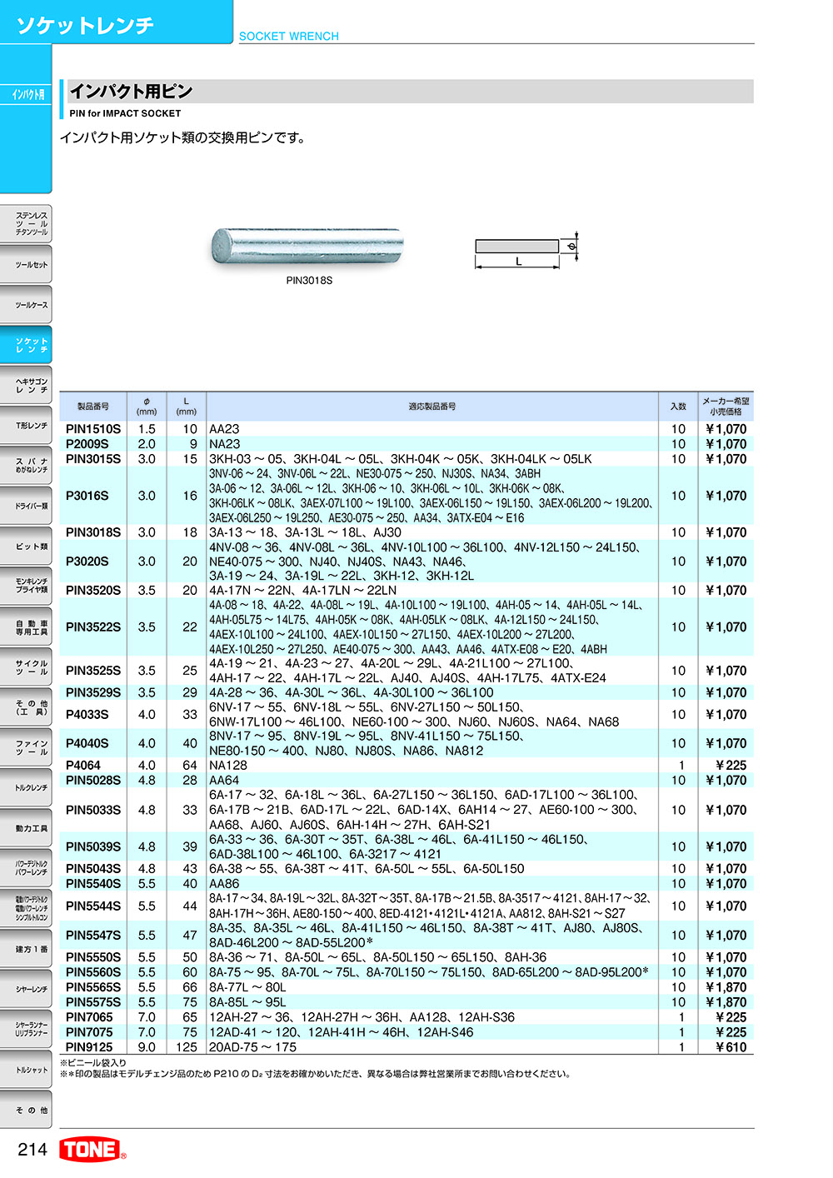The width and height of the screenshot is (833, 1178).
Task: Click the メーカー希望小売価格 column header
Action: (x=726, y=407)
